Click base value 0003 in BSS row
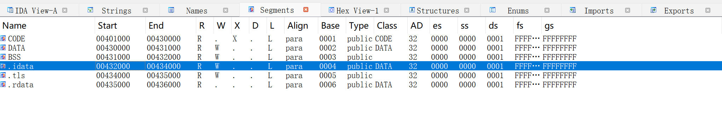 pos(328,57)
